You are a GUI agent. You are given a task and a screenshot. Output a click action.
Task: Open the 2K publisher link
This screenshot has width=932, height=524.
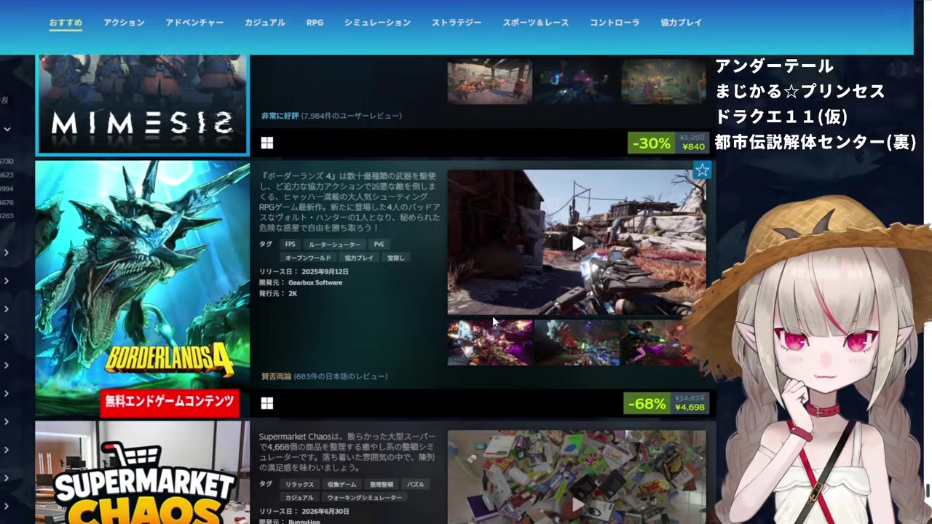293,293
